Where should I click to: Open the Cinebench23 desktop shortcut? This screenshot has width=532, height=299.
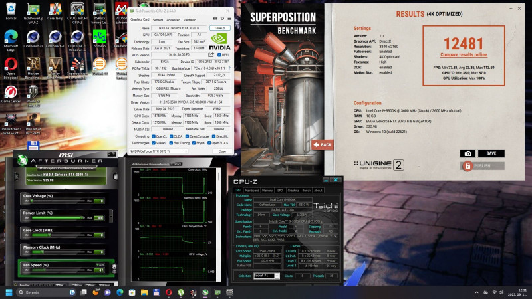point(33,39)
